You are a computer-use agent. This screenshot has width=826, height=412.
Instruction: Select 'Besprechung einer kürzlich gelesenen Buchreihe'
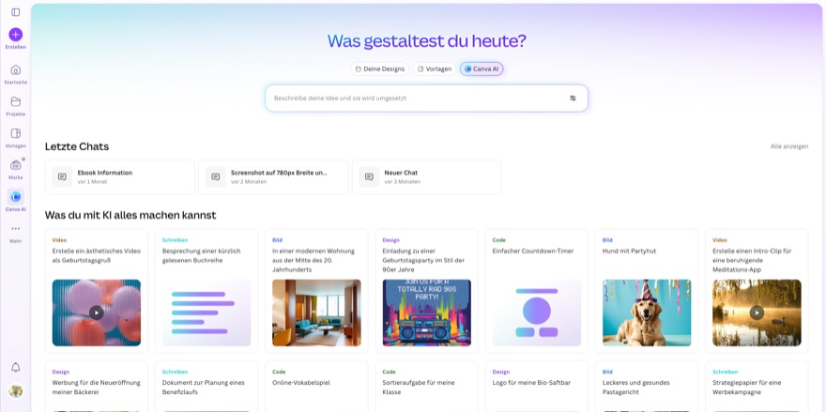pos(200,255)
